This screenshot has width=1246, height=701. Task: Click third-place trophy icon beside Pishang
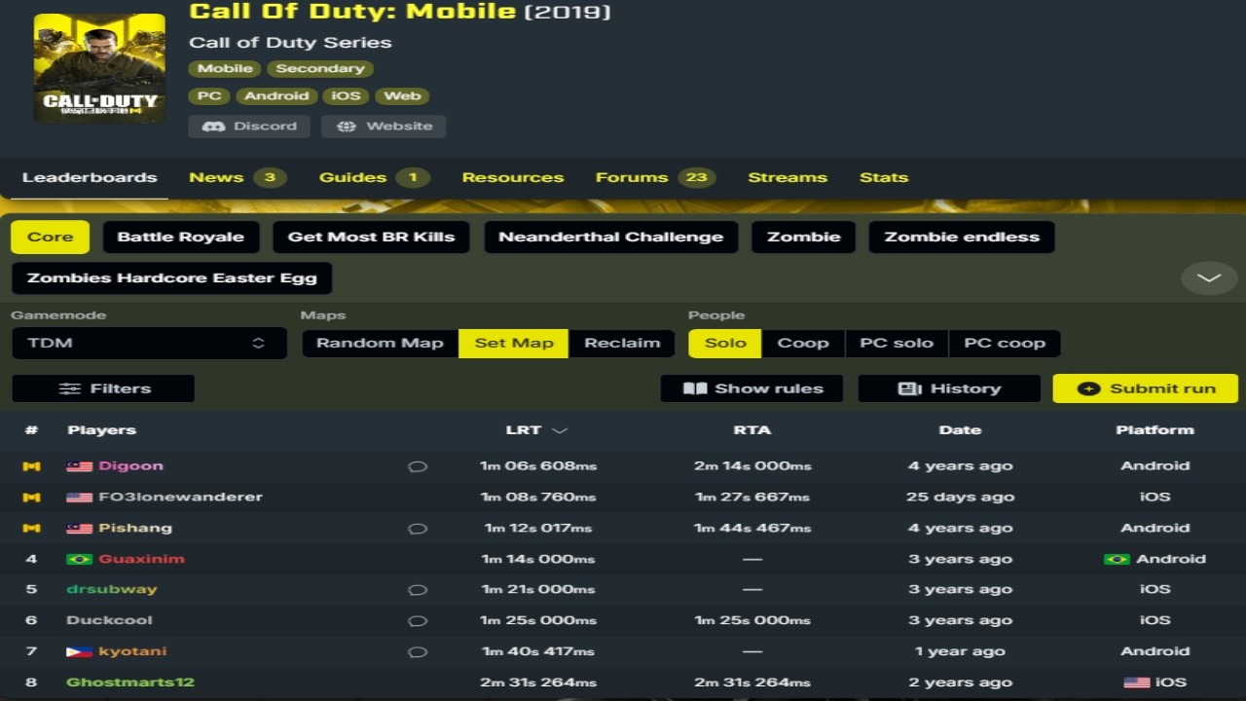click(31, 529)
